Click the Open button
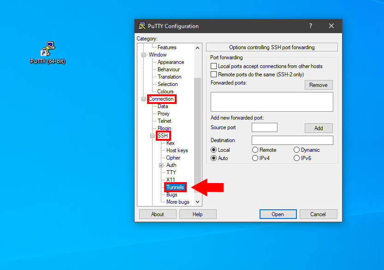 (278, 214)
